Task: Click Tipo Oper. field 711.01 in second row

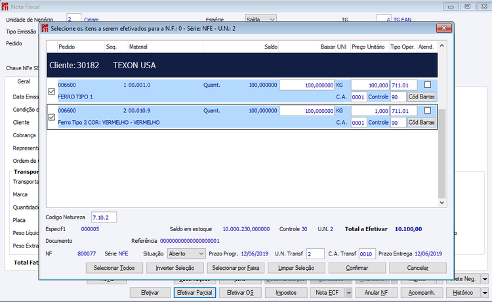Action: click(x=404, y=111)
